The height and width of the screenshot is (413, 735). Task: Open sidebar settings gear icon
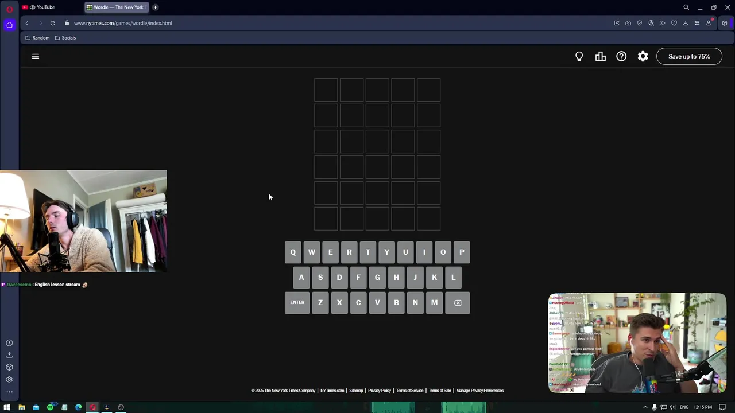(x=9, y=380)
